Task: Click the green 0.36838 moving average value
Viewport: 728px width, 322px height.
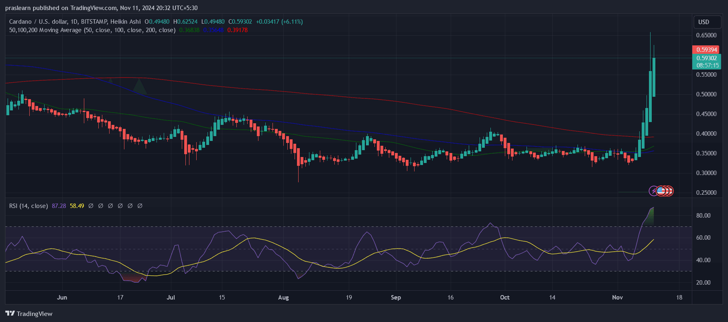Action: 189,30
